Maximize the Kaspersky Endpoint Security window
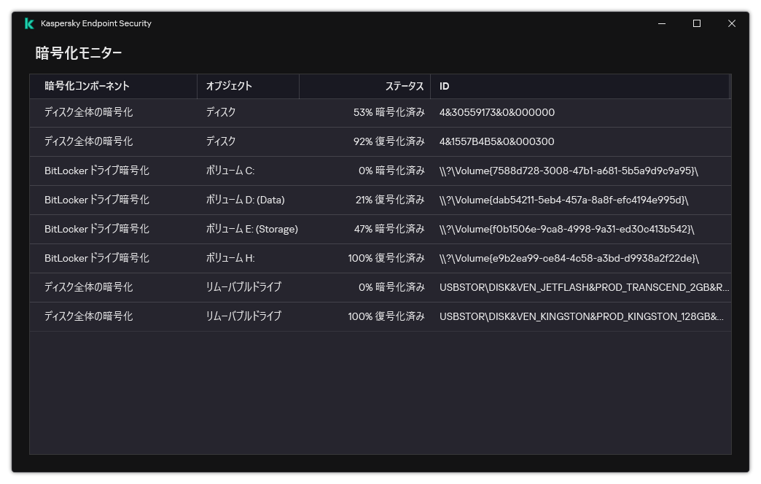761x484 pixels. pyautogui.click(x=696, y=23)
